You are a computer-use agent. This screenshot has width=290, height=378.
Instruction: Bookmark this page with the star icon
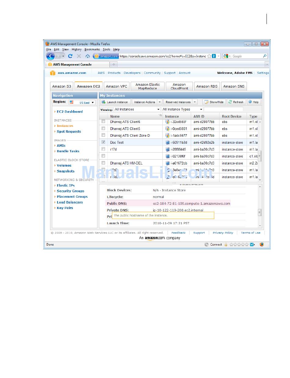(x=209, y=56)
